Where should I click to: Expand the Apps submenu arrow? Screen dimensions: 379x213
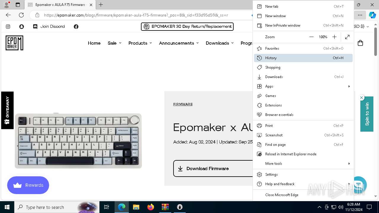(349, 86)
